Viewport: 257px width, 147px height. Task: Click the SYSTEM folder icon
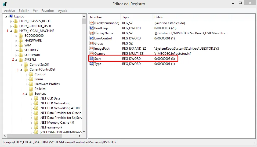click(21, 60)
